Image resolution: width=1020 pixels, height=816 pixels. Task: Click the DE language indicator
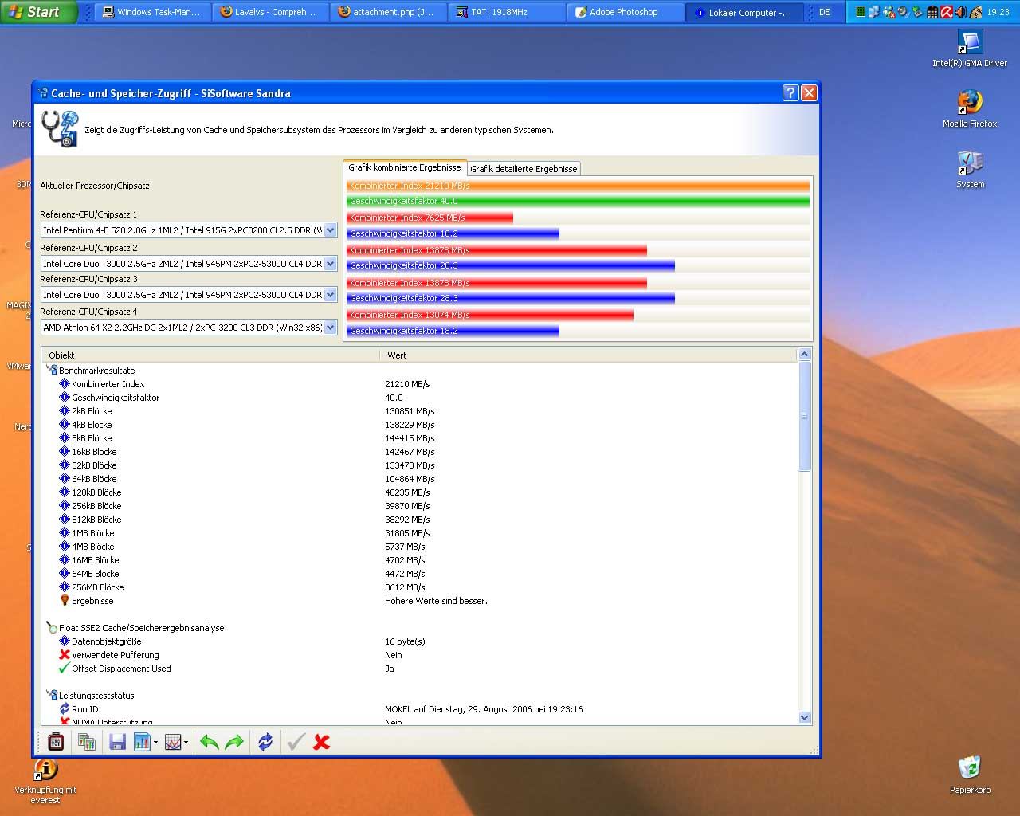point(825,12)
